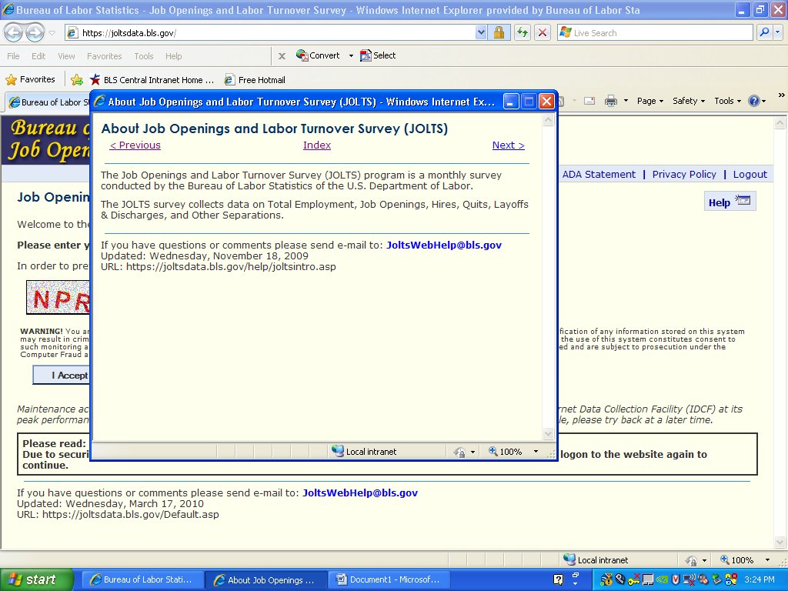Viewport: 788px width, 591px height.
Task: Click the Live Search magnifier icon
Action: [764, 32]
